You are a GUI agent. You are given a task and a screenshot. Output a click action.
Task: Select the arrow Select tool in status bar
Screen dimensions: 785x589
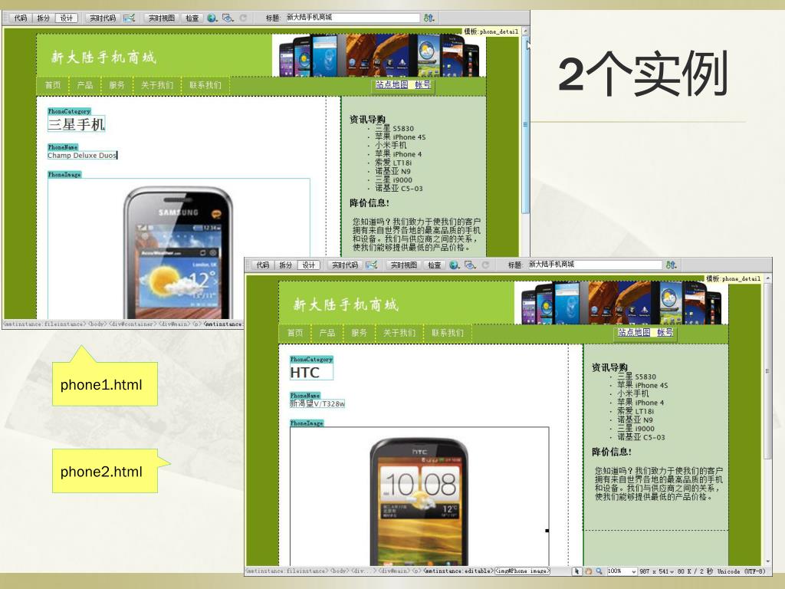[x=576, y=571]
